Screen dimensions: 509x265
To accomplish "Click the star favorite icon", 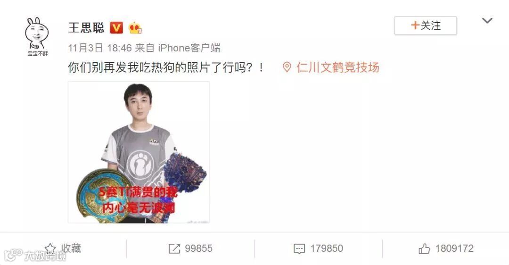I will point(50,248).
